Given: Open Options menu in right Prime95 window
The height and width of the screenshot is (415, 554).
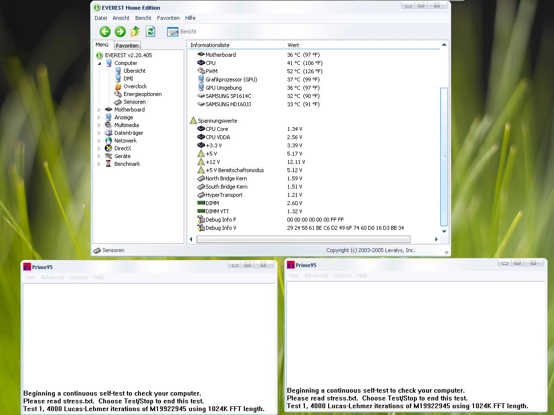Looking at the screenshot, I should click(342, 275).
